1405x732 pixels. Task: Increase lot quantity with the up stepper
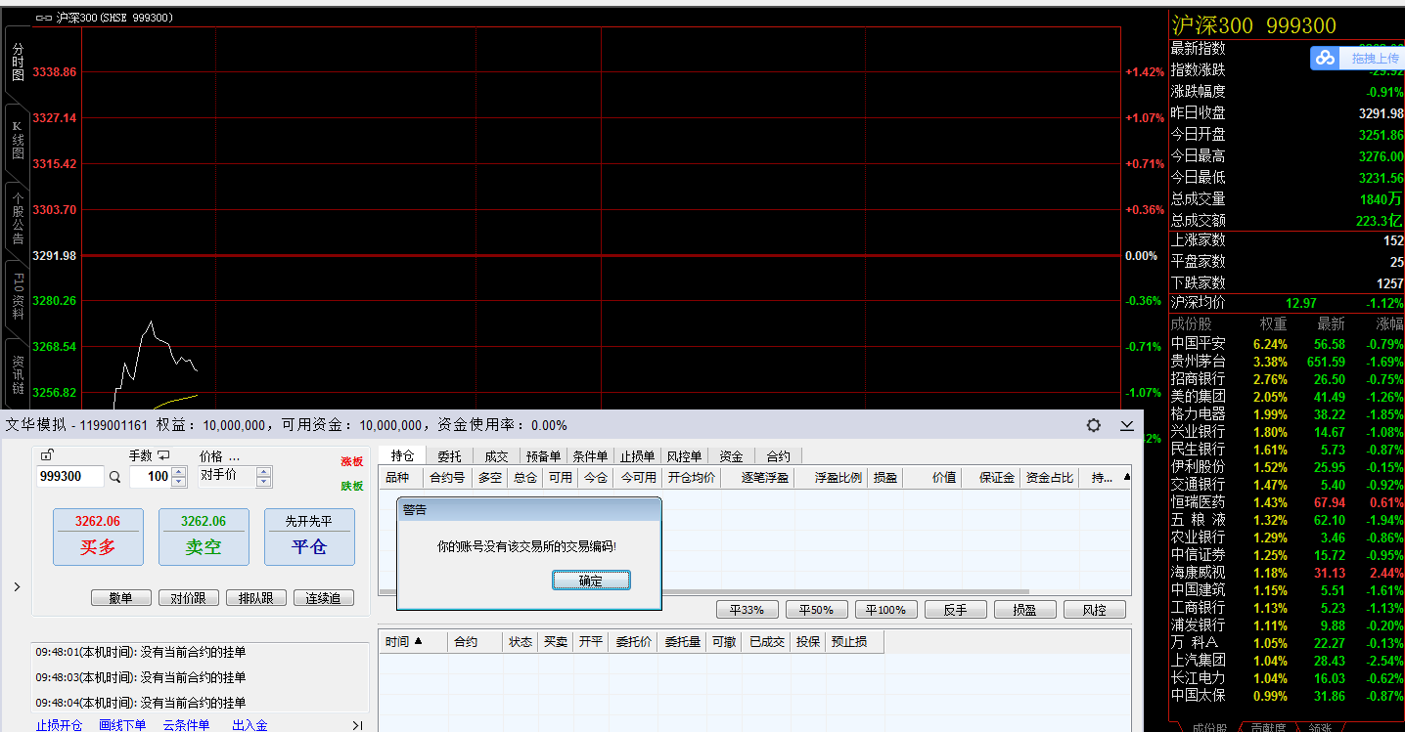coord(178,472)
